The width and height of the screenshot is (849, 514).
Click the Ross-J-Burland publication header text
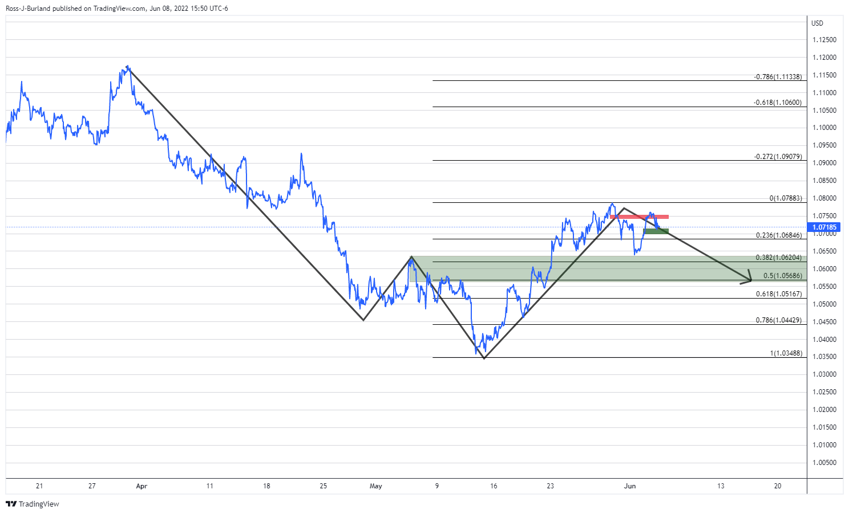tap(117, 9)
